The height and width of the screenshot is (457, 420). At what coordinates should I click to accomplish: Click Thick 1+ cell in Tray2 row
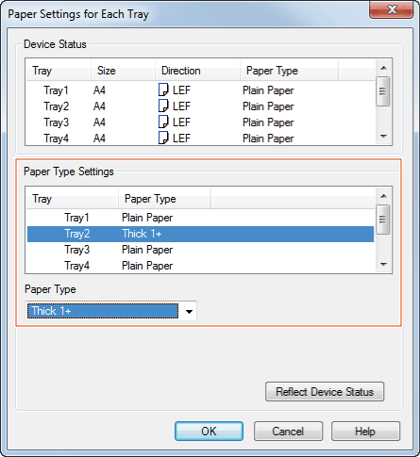142,234
